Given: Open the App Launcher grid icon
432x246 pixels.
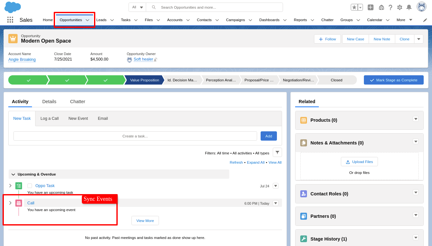Looking at the screenshot, I should [10, 20].
